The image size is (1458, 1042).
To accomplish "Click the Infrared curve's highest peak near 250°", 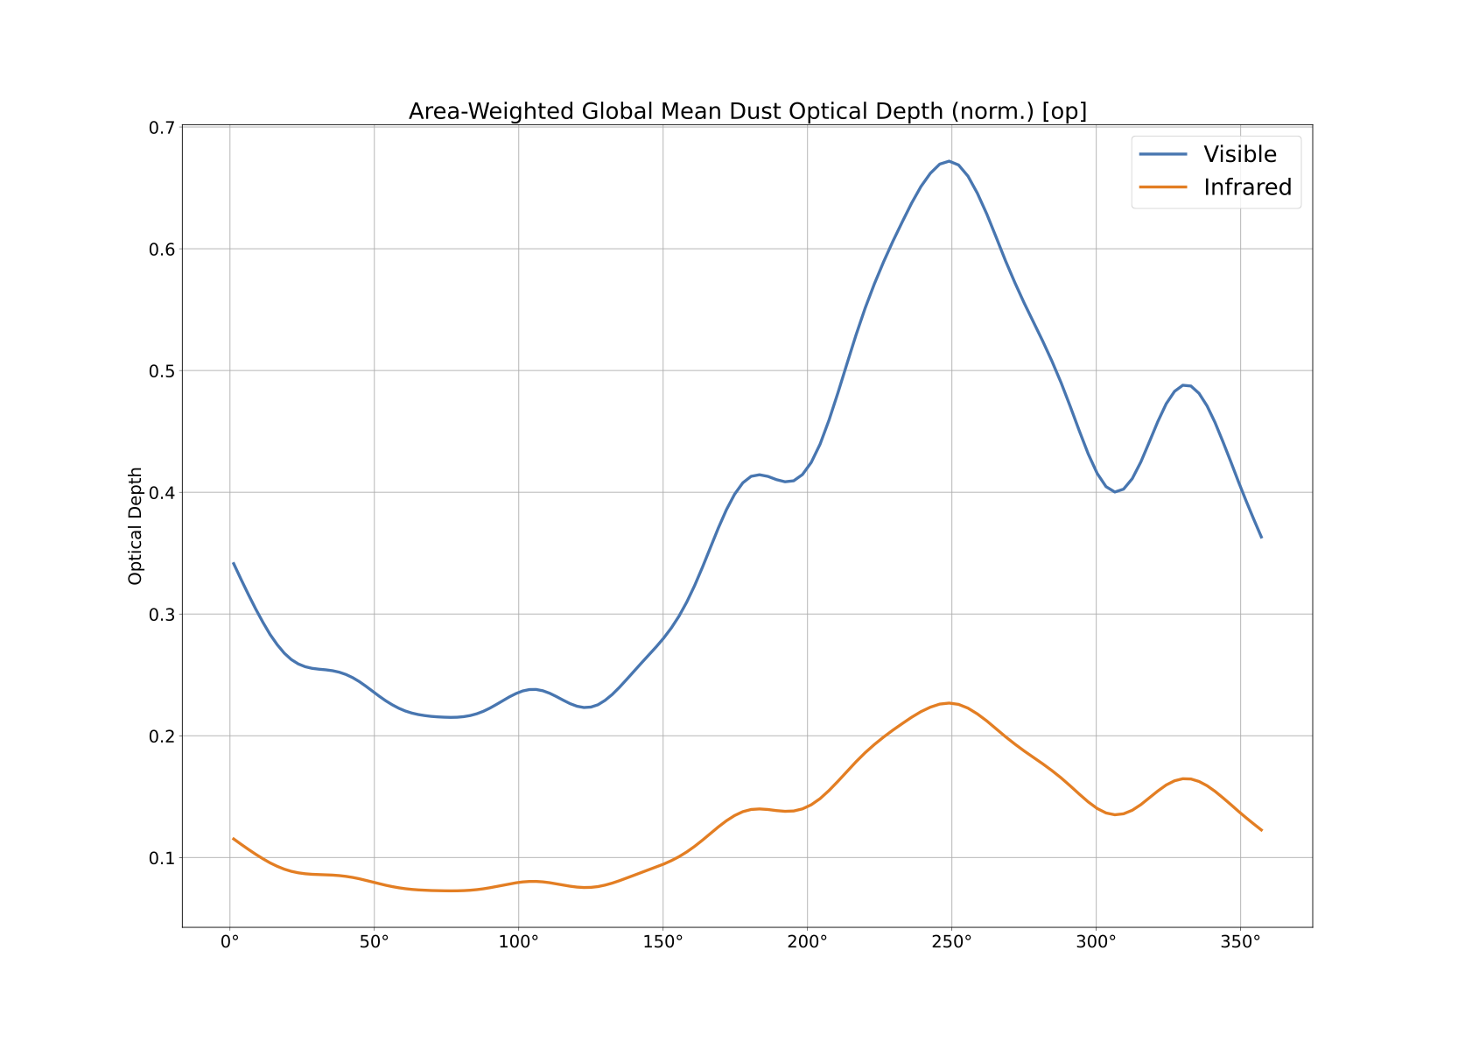I will point(949,703).
